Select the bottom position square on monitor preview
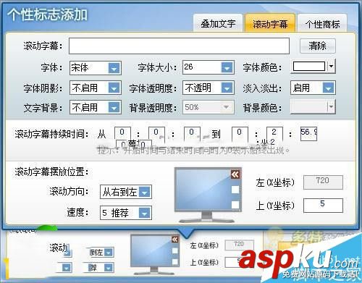 pos(235,205)
